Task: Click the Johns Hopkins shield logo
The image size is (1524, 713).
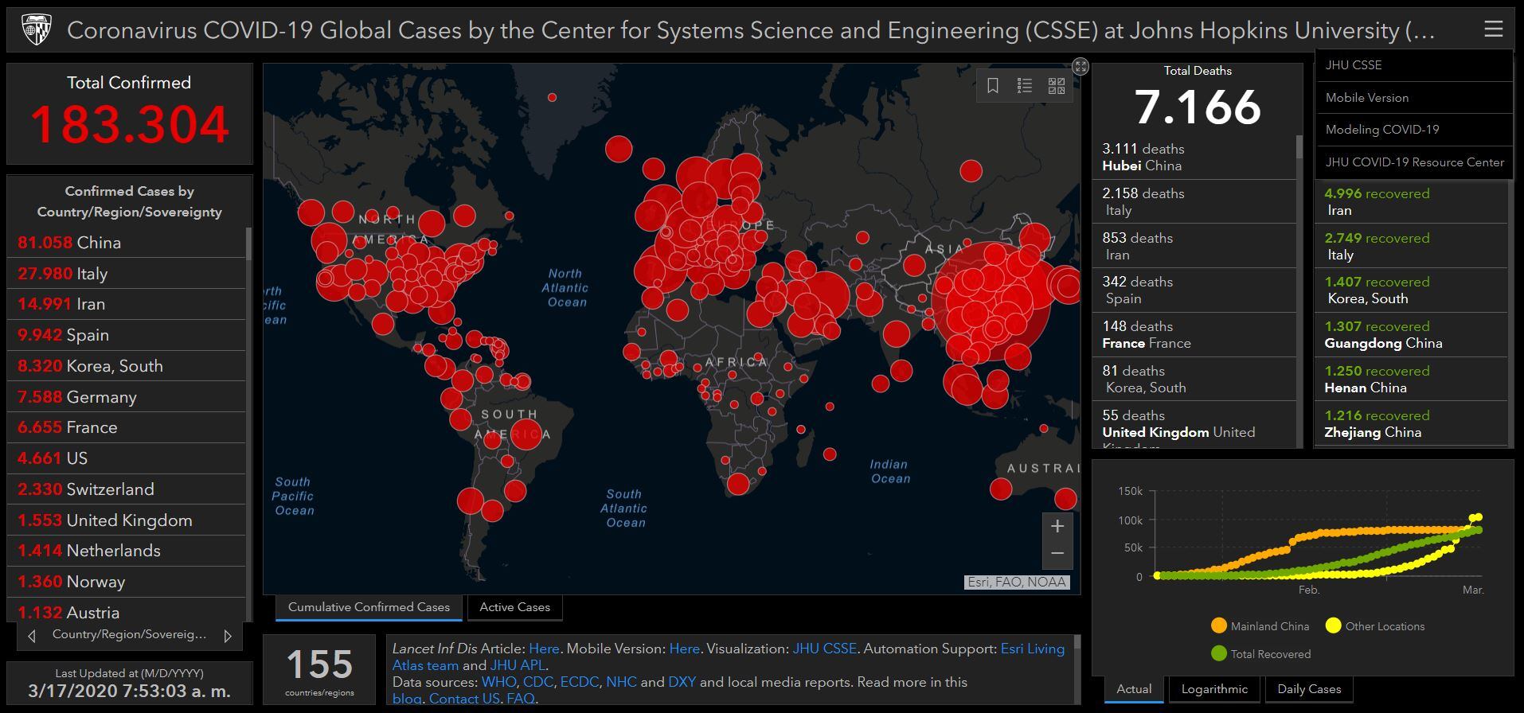Action: click(36, 30)
